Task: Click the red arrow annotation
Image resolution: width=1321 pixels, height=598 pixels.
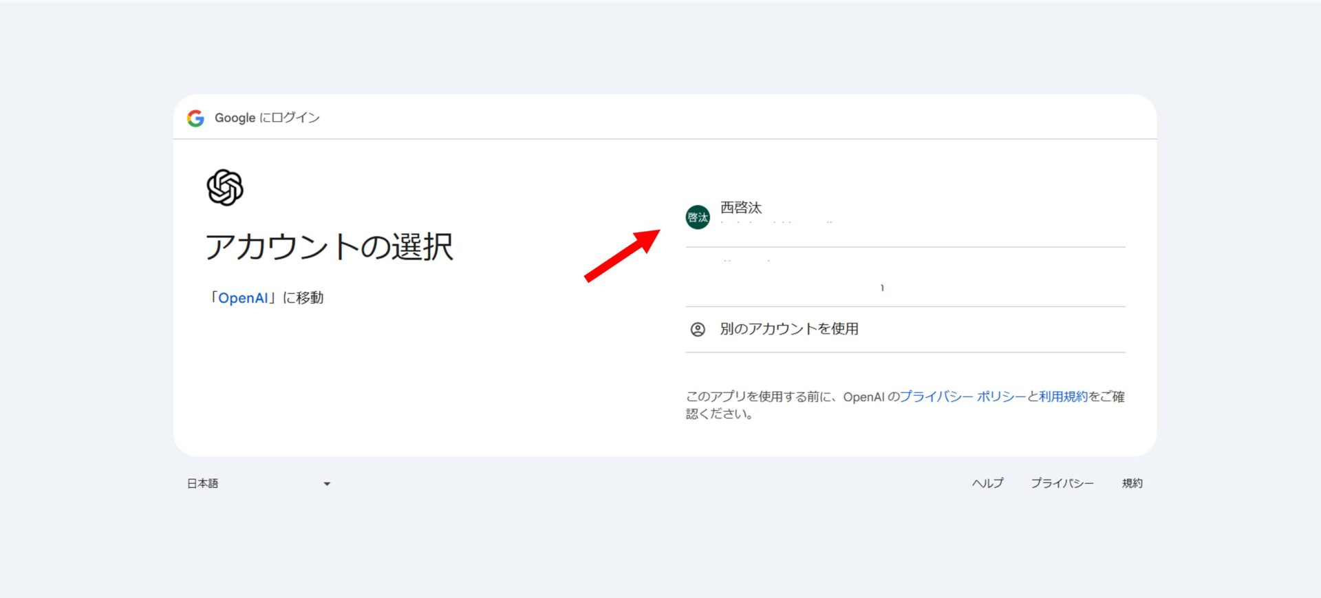Action: point(621,256)
